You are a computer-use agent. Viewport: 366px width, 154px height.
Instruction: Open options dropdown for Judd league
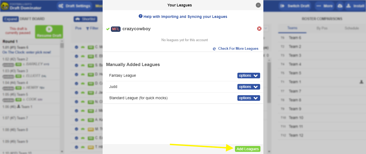(249, 87)
